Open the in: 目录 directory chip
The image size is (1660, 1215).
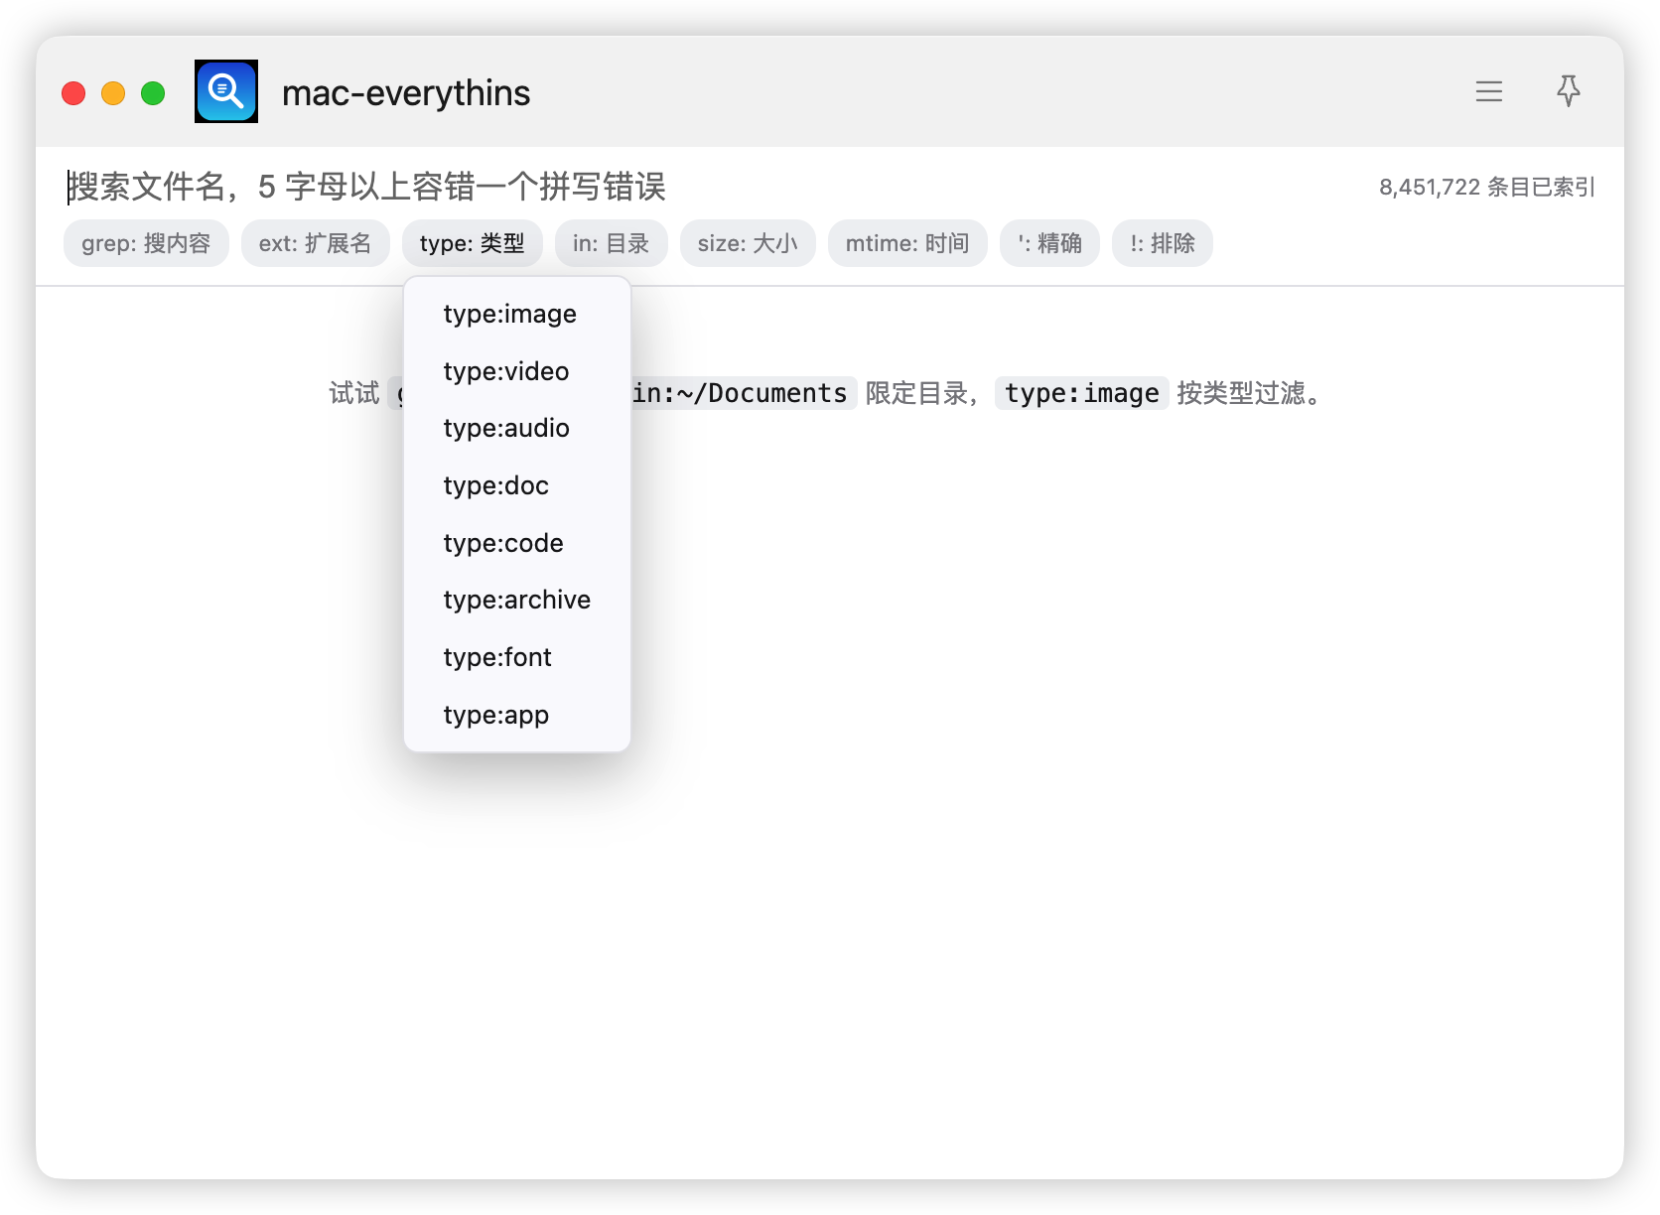click(611, 243)
